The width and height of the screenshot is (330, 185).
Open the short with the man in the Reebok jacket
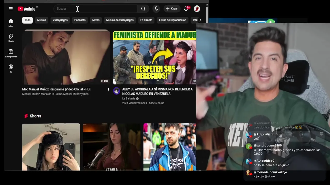[170, 147]
